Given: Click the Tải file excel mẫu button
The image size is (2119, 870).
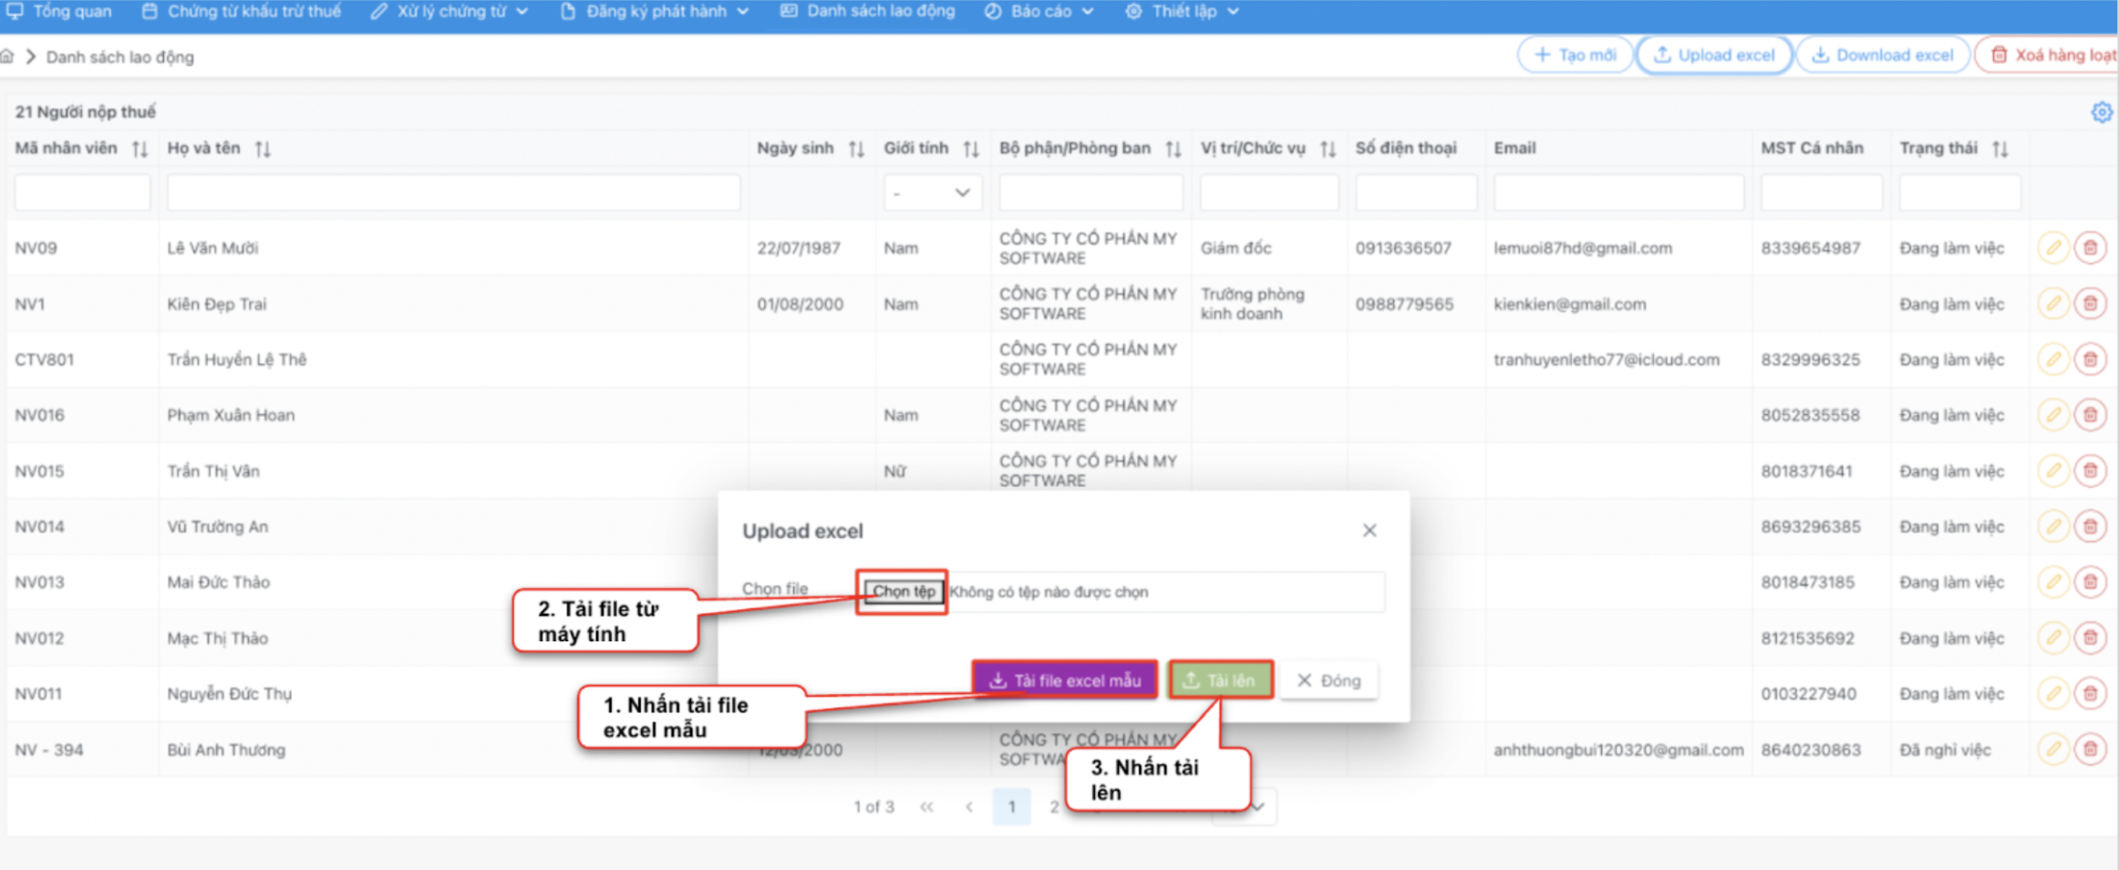Looking at the screenshot, I should [1064, 680].
